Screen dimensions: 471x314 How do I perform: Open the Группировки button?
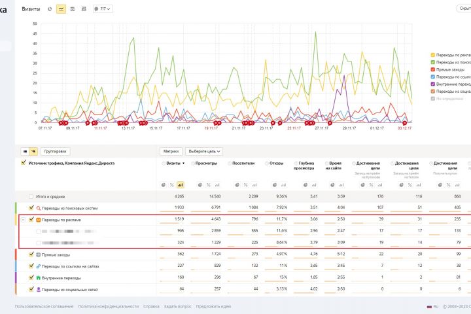(x=55, y=152)
